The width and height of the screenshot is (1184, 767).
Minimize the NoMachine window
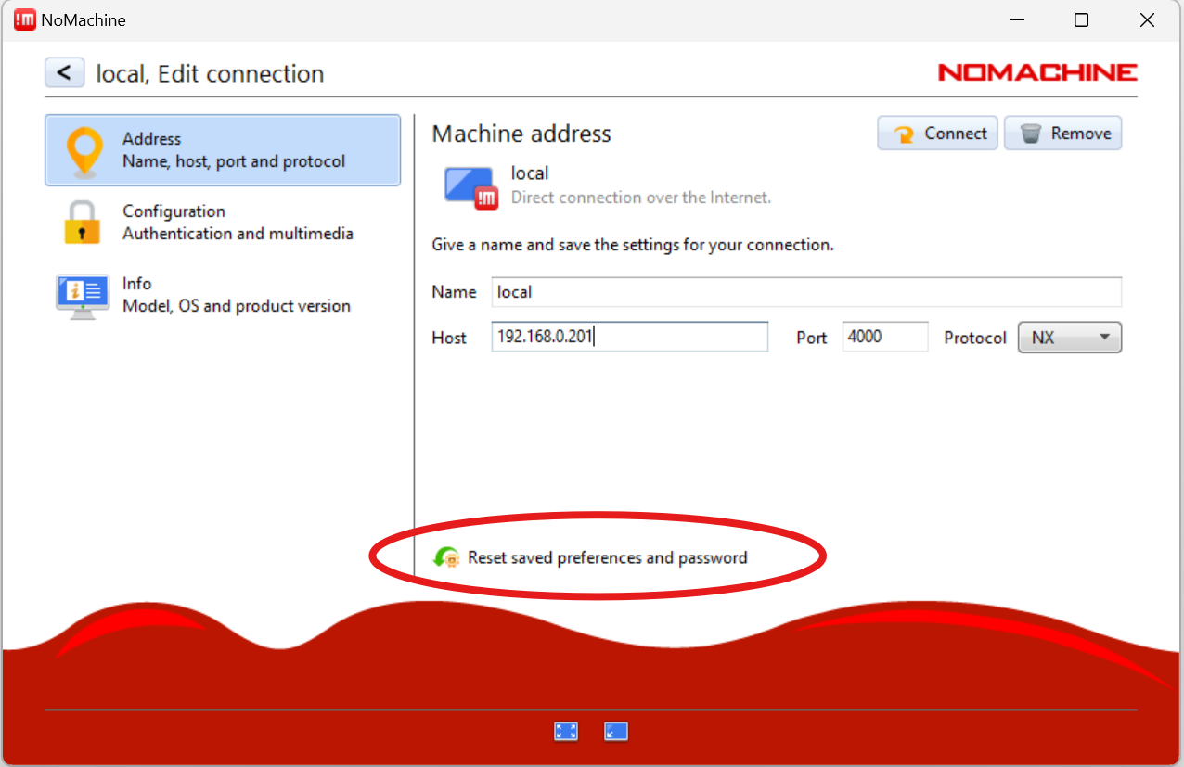point(1015,20)
